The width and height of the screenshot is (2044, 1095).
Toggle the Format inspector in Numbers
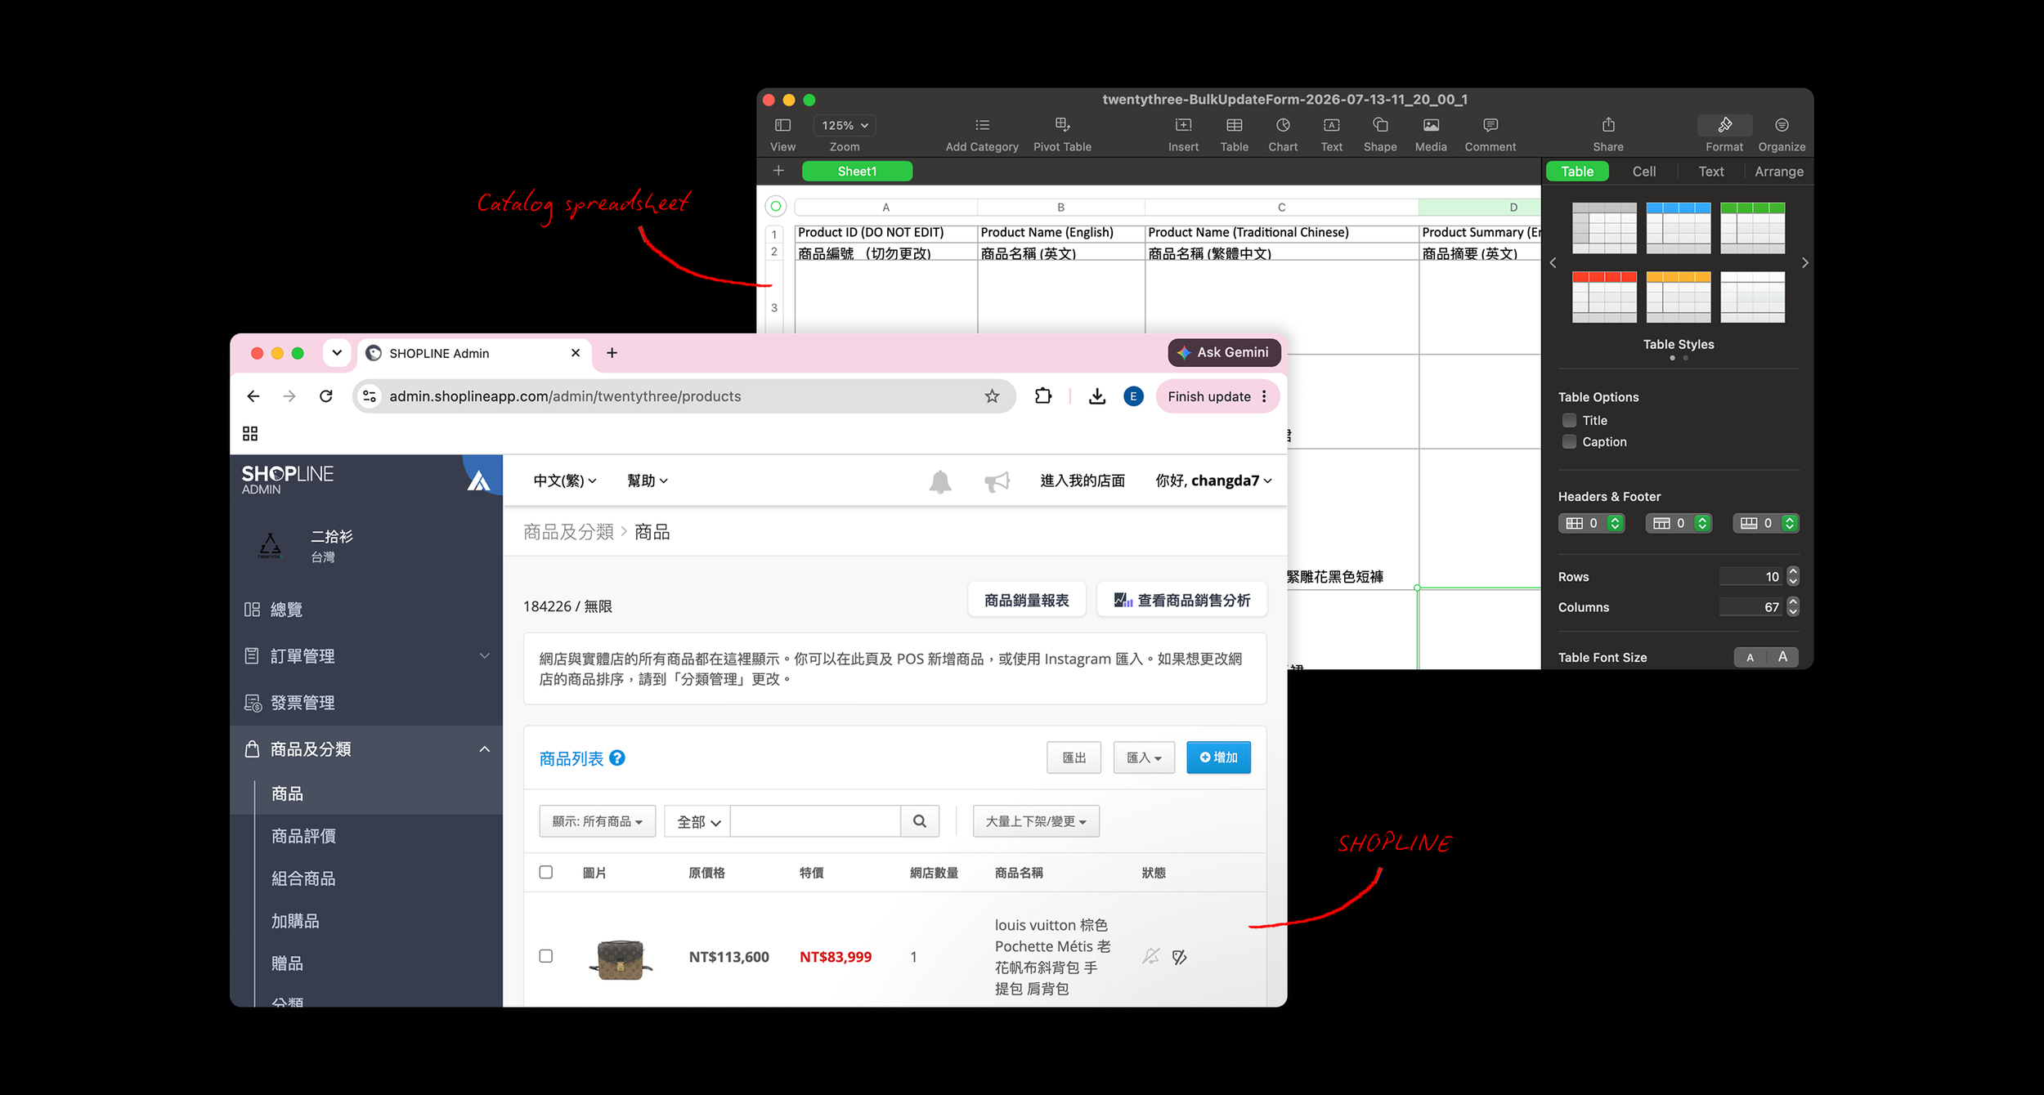point(1724,125)
